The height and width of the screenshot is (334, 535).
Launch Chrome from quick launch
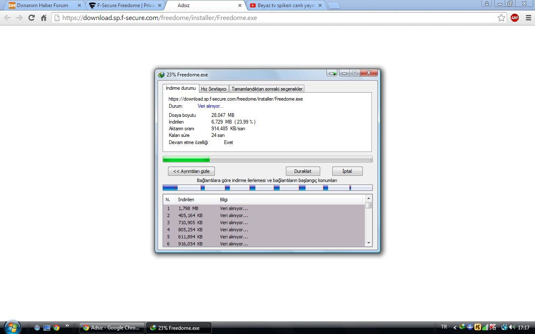coord(56,328)
